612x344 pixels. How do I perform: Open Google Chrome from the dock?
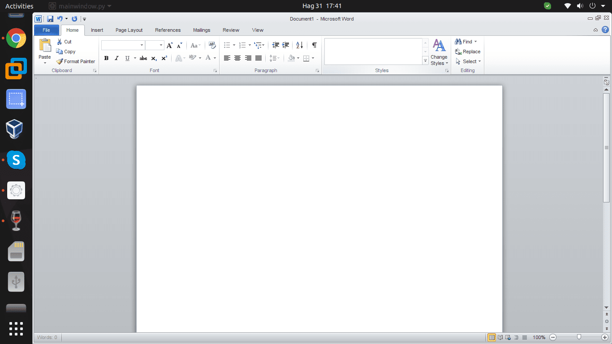click(x=16, y=38)
